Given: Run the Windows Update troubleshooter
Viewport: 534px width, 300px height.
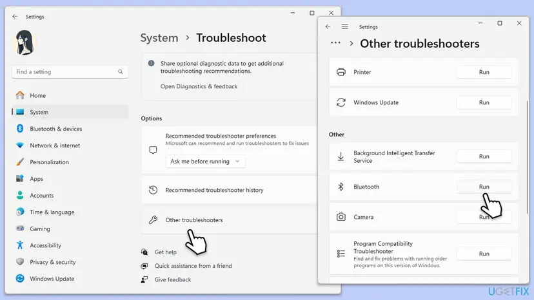Looking at the screenshot, I should click(484, 102).
